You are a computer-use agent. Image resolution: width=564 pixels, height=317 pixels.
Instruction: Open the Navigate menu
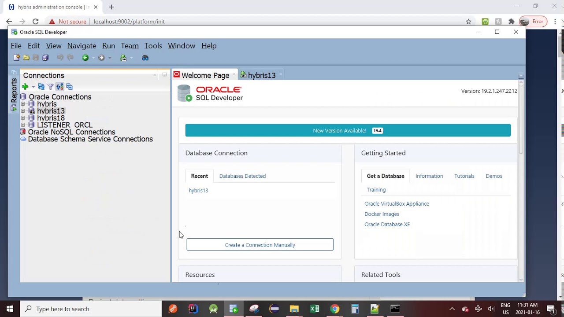tap(82, 46)
